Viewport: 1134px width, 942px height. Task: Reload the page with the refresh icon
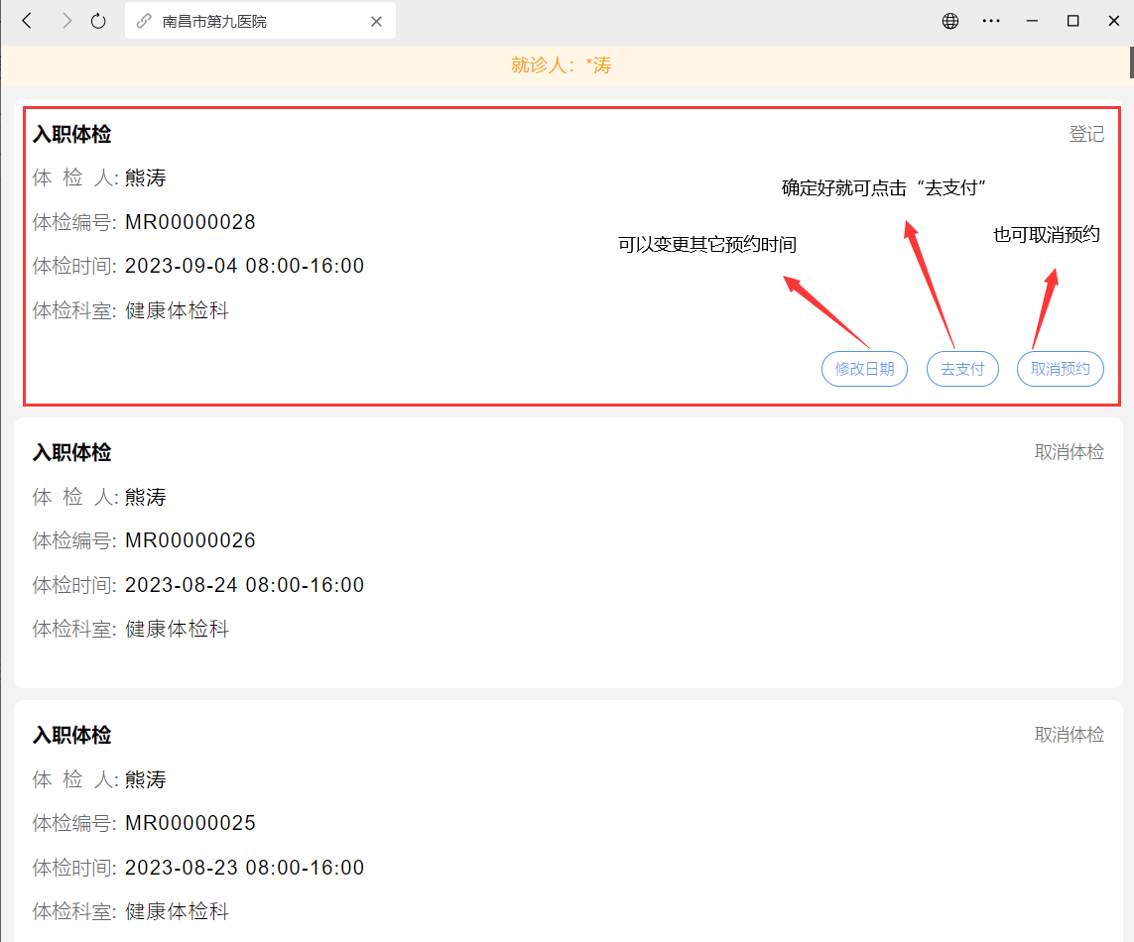[x=98, y=21]
